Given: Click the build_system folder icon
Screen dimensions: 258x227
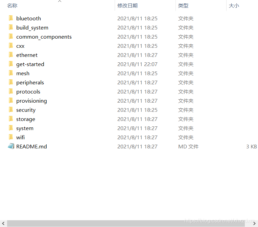Looking at the screenshot, I should click(x=11, y=27).
